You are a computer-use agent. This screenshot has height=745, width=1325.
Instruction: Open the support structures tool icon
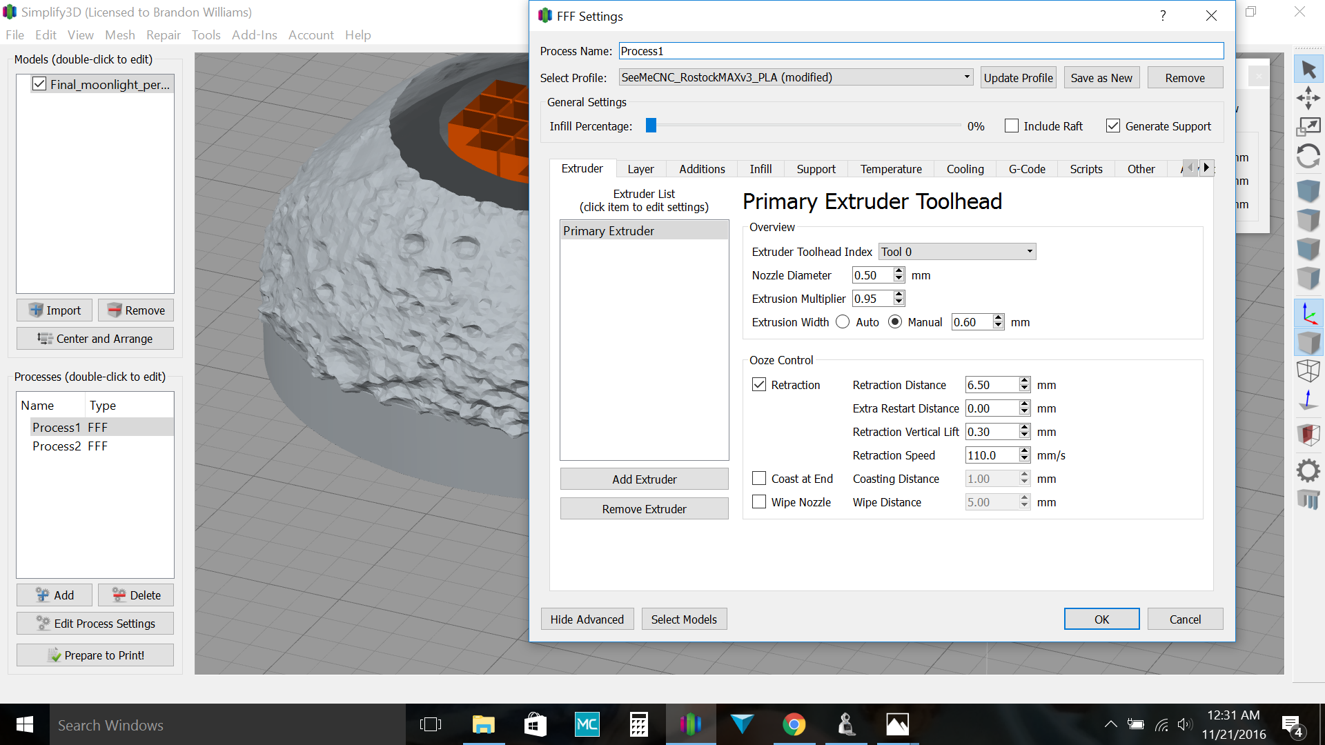click(1308, 499)
